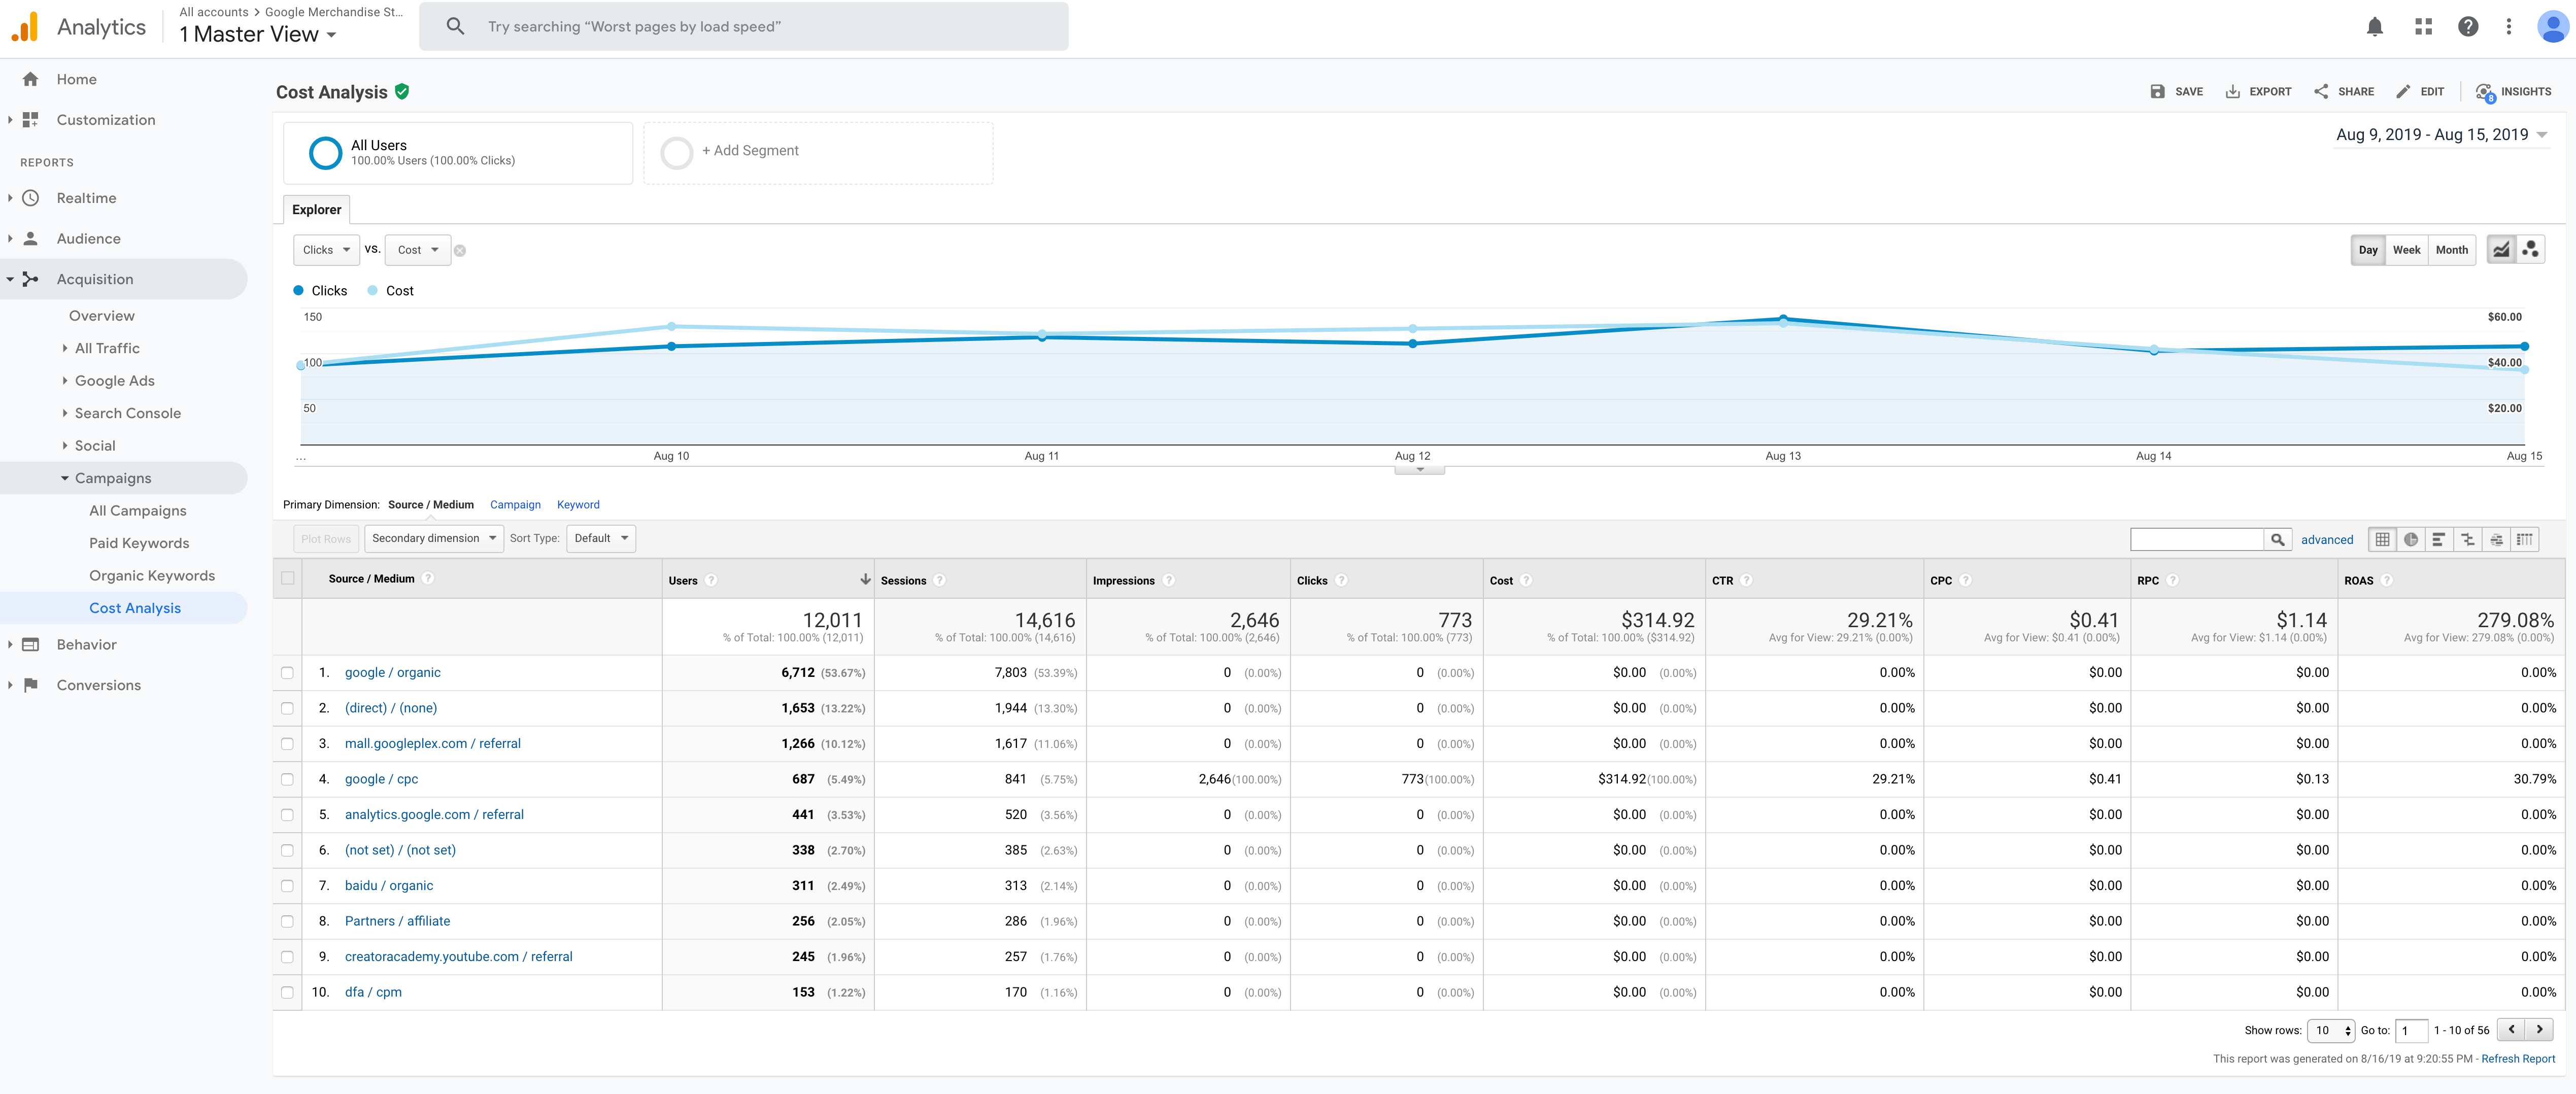Select the percentage pie chart view icon
This screenshot has height=1094, width=2576.
click(x=2411, y=540)
